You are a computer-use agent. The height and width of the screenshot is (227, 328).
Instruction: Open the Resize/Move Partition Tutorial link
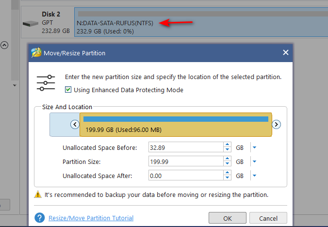[x=91, y=218]
